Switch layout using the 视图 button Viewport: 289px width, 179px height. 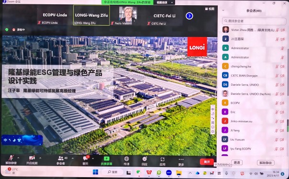[x=210, y=9]
